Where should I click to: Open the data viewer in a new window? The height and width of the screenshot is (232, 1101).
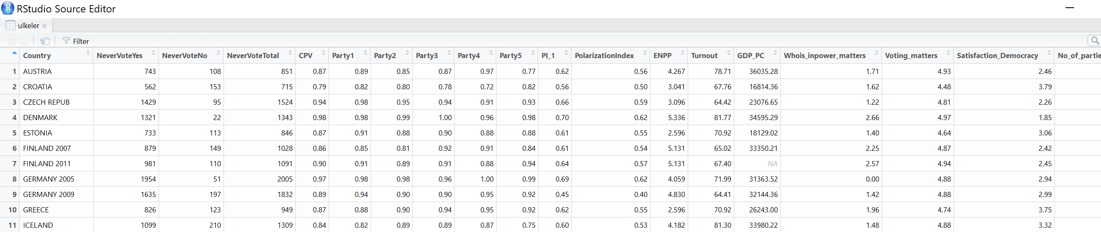tap(44, 41)
